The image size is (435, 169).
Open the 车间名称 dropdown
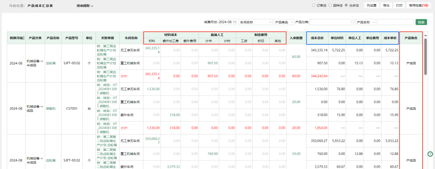[x=255, y=22]
